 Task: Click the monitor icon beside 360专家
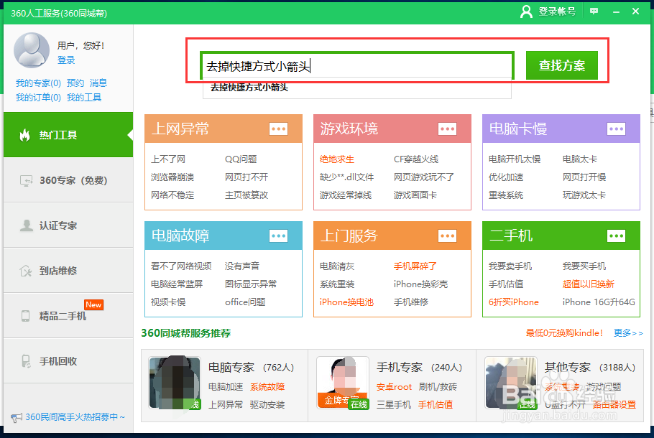[x=26, y=180]
